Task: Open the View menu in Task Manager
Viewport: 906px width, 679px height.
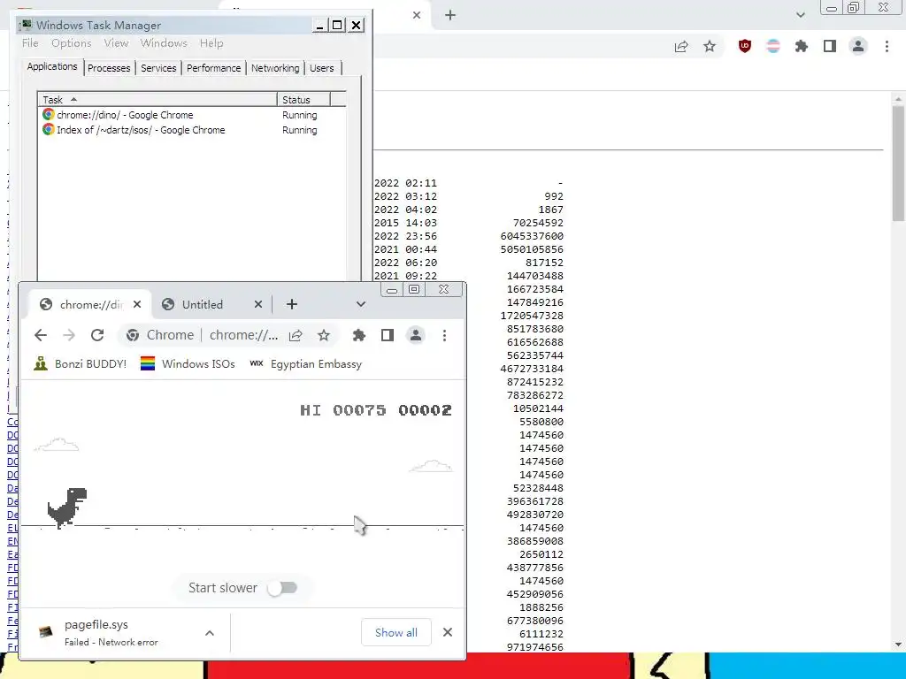Action: (x=116, y=43)
